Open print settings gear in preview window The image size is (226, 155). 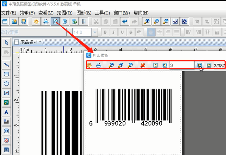tap(89, 66)
